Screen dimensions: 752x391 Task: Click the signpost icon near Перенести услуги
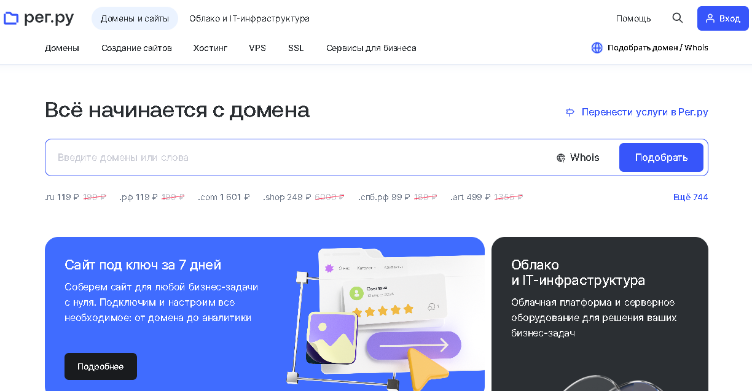coord(570,112)
